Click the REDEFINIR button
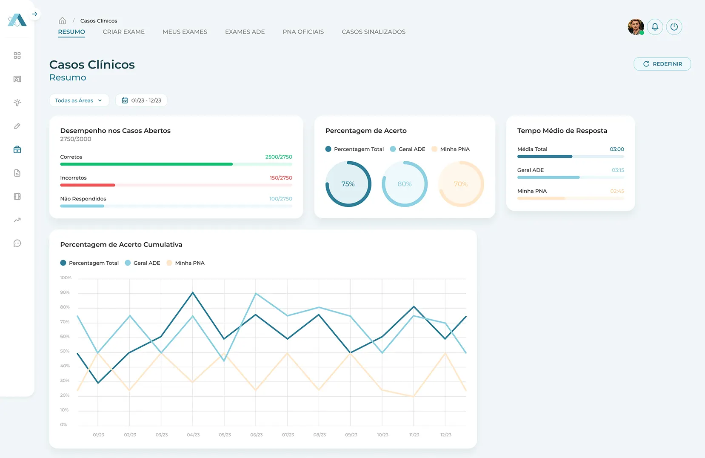Screen dimensions: 705x458 pyautogui.click(x=662, y=64)
